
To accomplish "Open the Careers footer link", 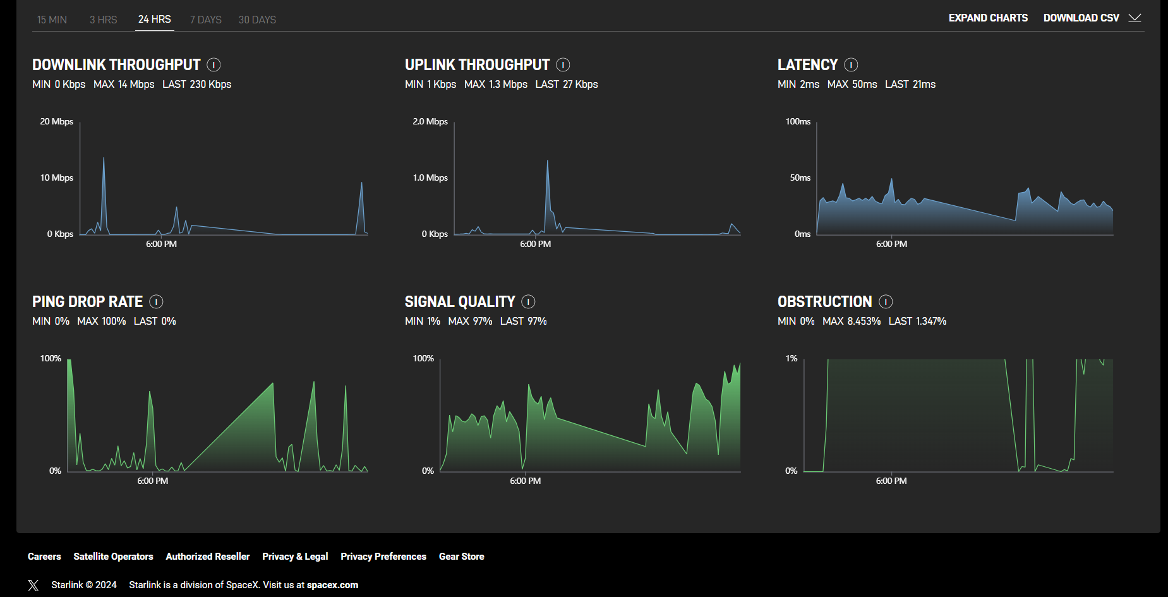I will tap(44, 557).
